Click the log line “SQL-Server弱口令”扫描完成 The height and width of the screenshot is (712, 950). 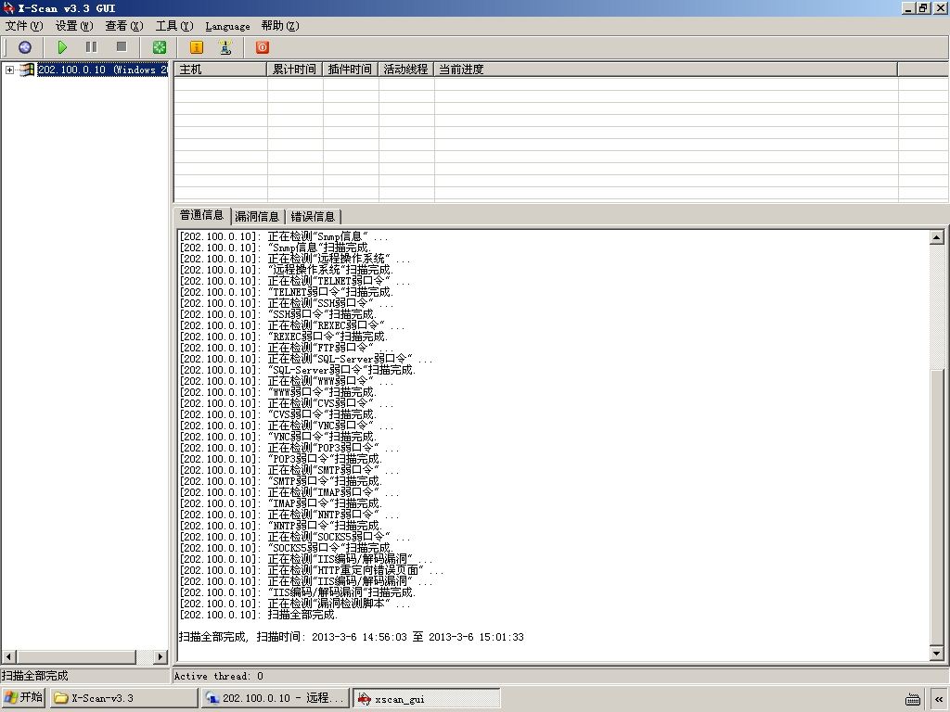click(298, 370)
